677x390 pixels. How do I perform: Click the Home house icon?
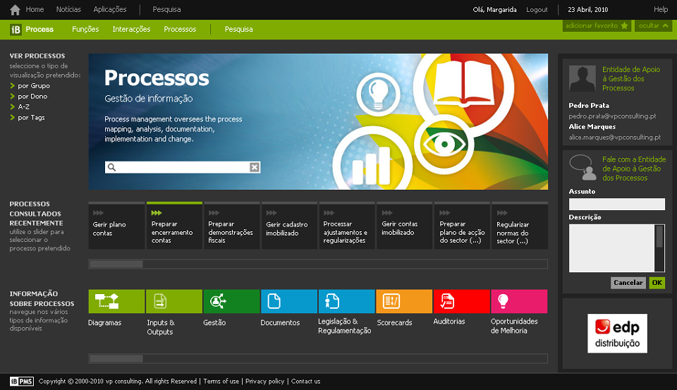coord(15,9)
